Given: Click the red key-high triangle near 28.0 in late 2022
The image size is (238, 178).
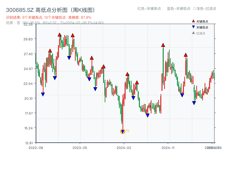Looking at the screenshot, I should tap(50, 51).
